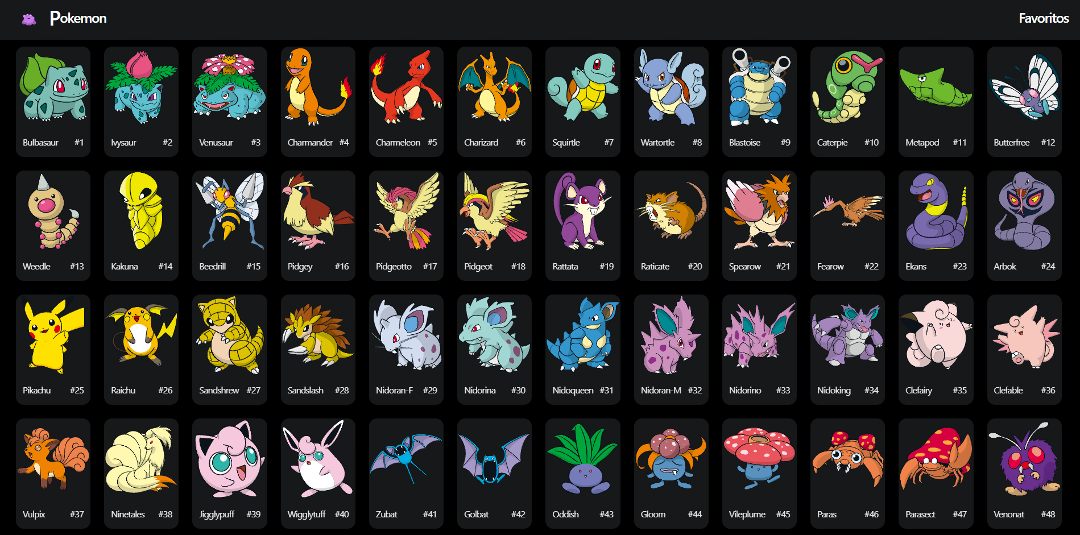Open the Venonat #48 card

1024,474
